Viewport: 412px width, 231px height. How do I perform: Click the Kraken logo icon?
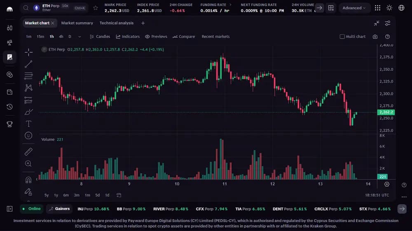point(10,9)
